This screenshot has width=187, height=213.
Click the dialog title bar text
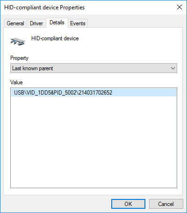point(44,7)
